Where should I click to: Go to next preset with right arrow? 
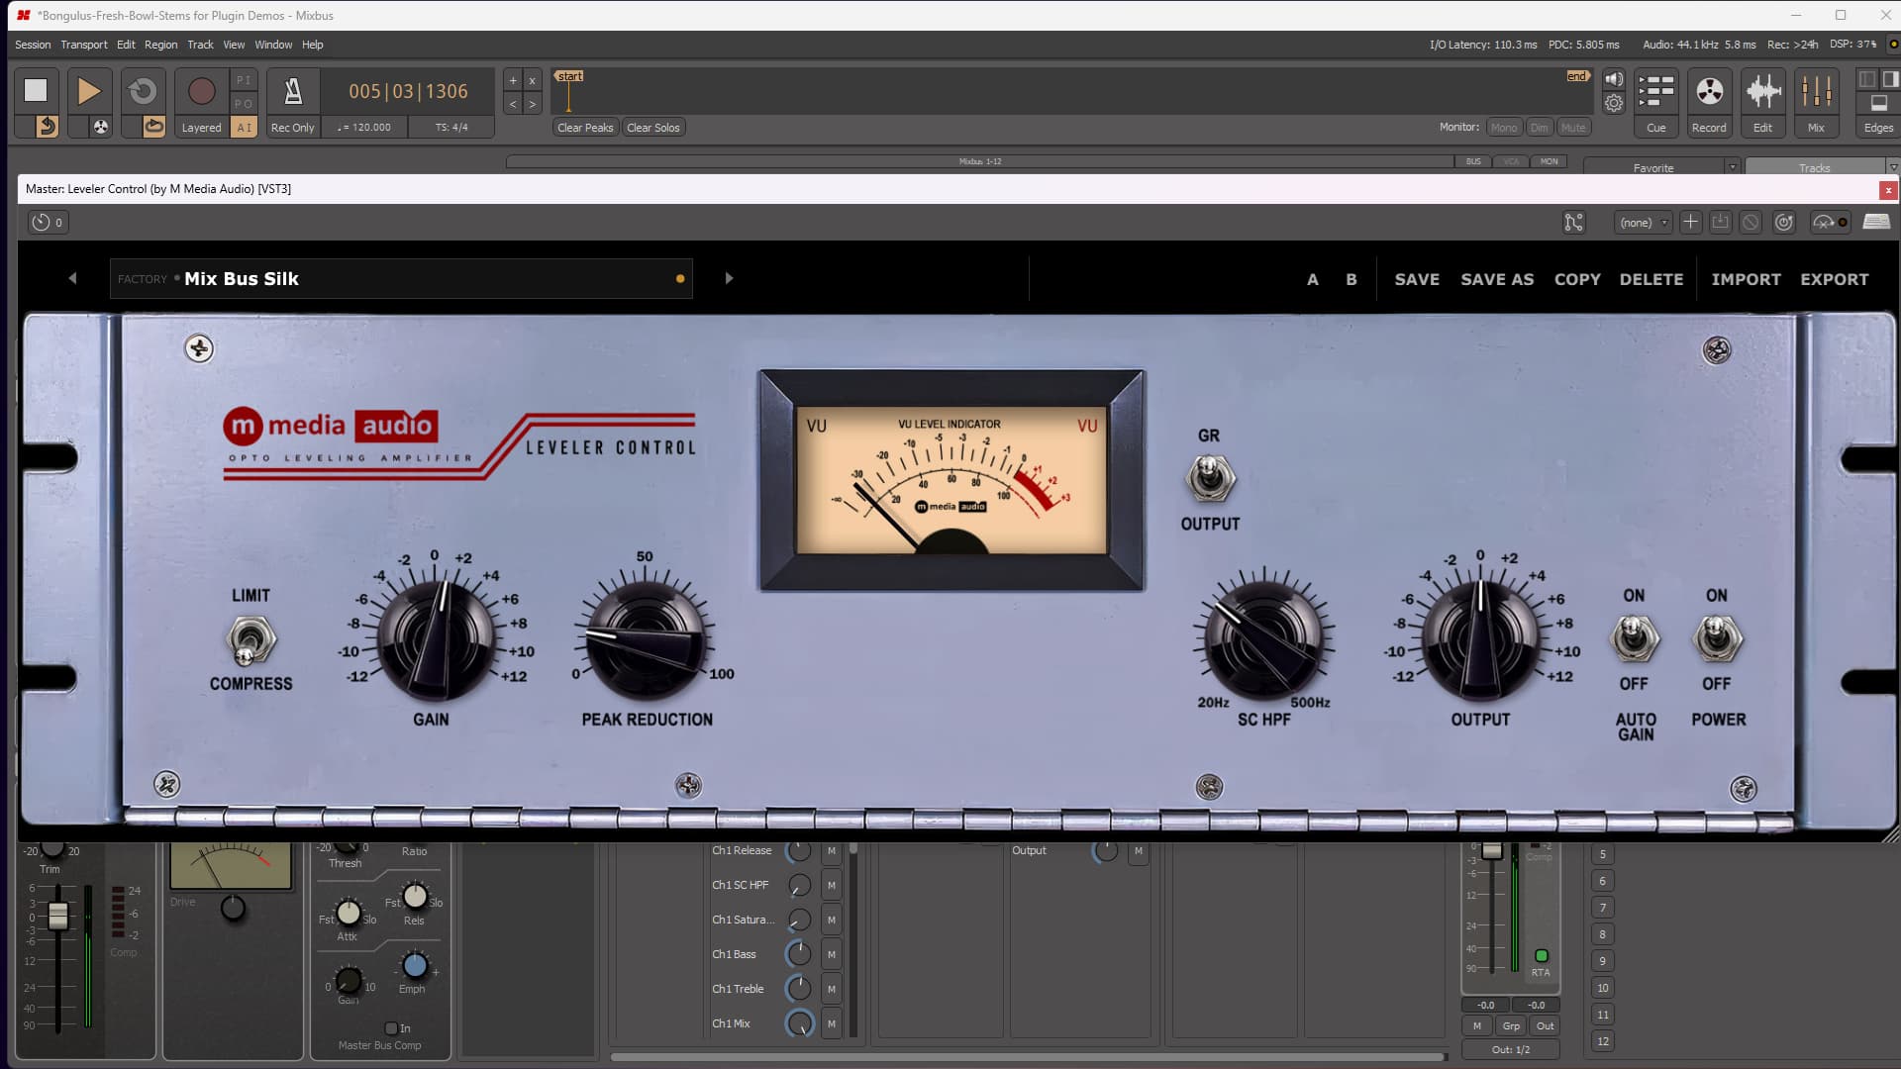point(729,279)
